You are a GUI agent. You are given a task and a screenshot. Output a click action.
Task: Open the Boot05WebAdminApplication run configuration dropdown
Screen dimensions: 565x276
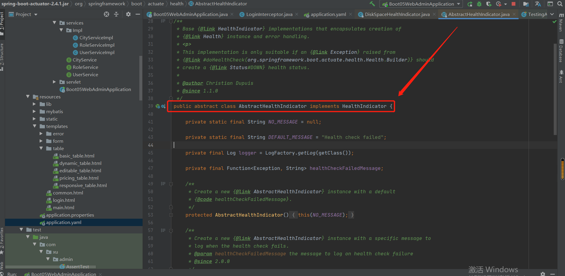422,4
